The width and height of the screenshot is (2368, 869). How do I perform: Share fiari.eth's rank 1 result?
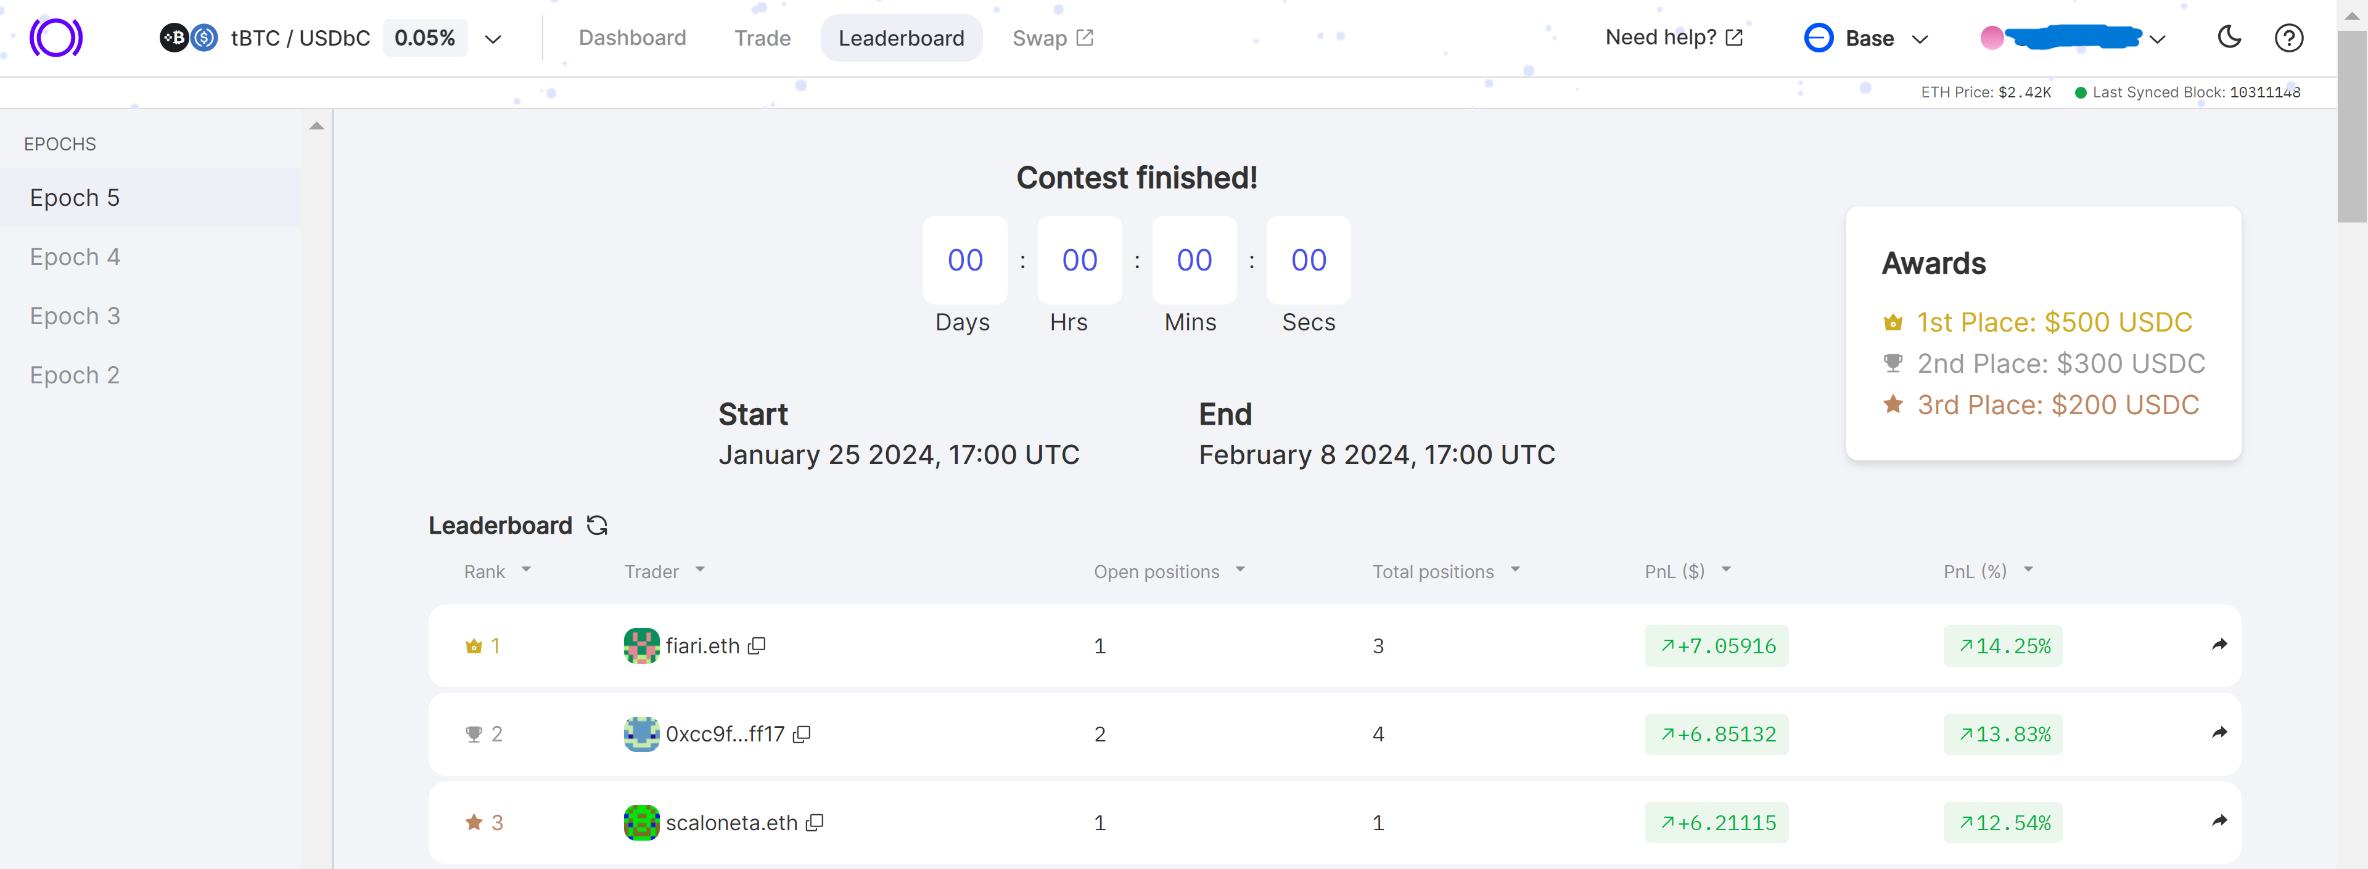click(2219, 645)
